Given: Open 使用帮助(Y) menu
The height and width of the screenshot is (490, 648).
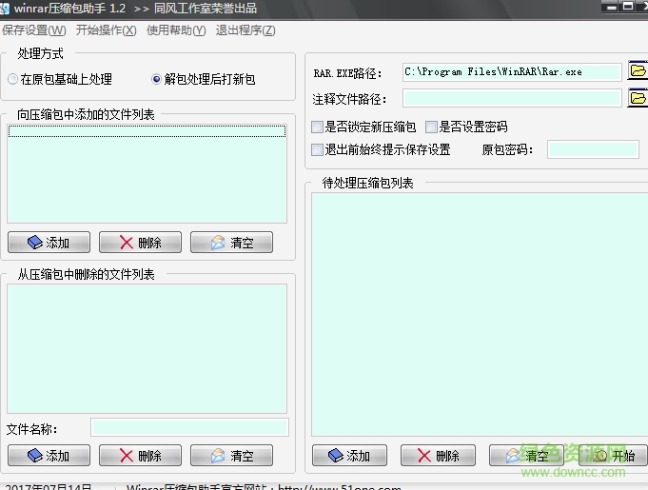Looking at the screenshot, I should [176, 29].
